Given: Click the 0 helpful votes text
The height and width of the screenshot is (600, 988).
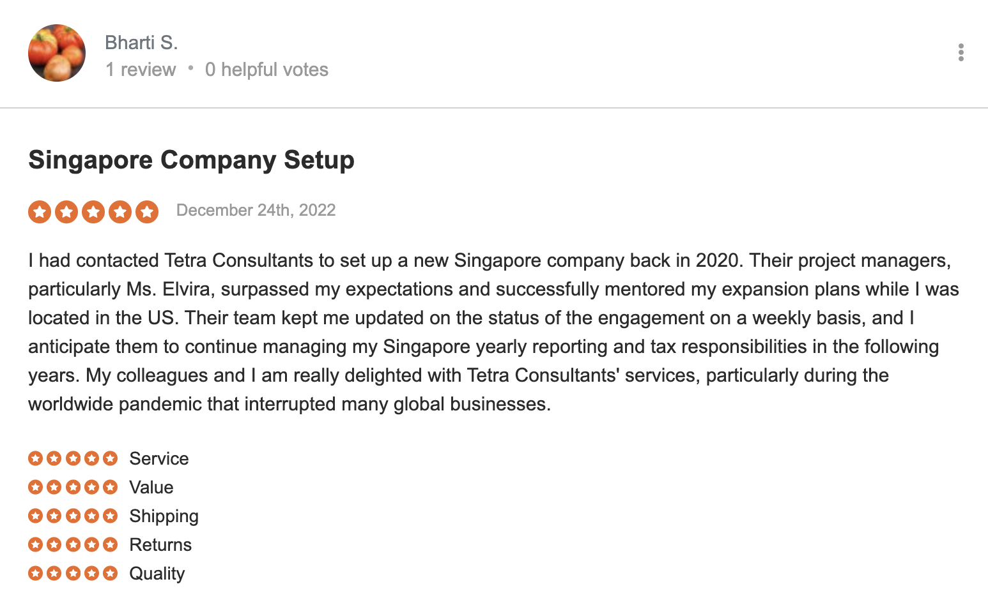Looking at the screenshot, I should tap(266, 70).
